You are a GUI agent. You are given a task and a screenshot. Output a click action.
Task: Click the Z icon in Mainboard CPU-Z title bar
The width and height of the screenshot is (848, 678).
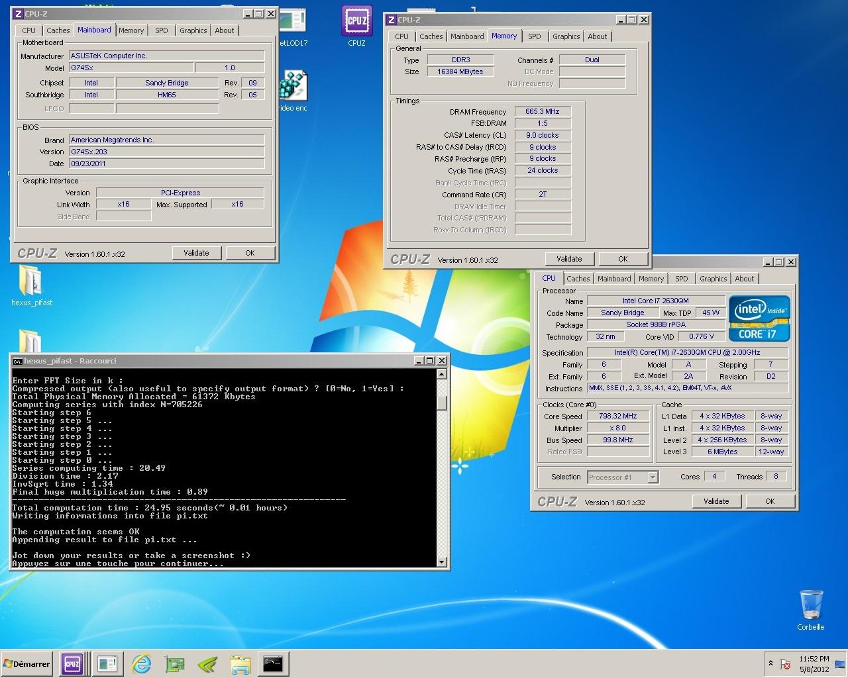(19, 14)
